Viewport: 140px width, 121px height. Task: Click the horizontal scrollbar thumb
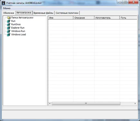pos(86,104)
